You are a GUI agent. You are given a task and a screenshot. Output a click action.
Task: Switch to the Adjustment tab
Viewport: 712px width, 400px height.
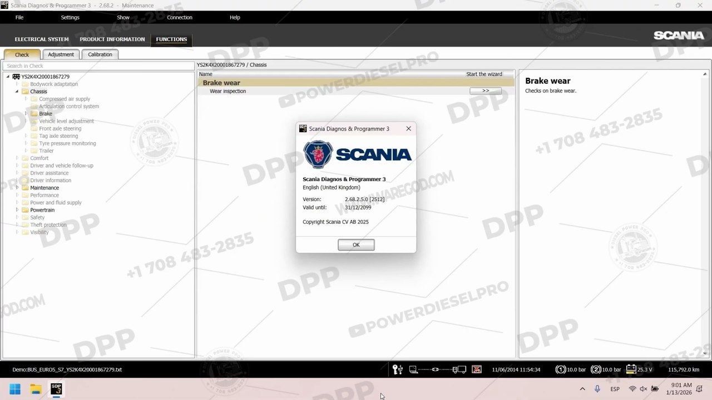(61, 54)
